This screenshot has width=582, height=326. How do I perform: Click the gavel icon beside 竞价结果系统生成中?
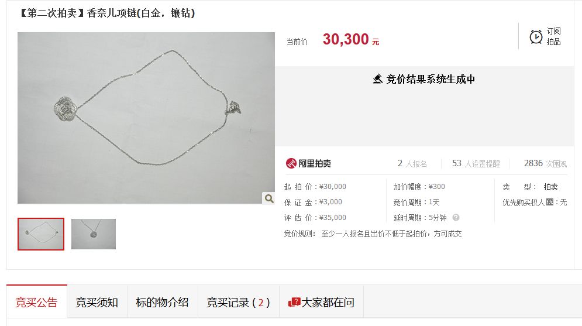[x=377, y=79]
